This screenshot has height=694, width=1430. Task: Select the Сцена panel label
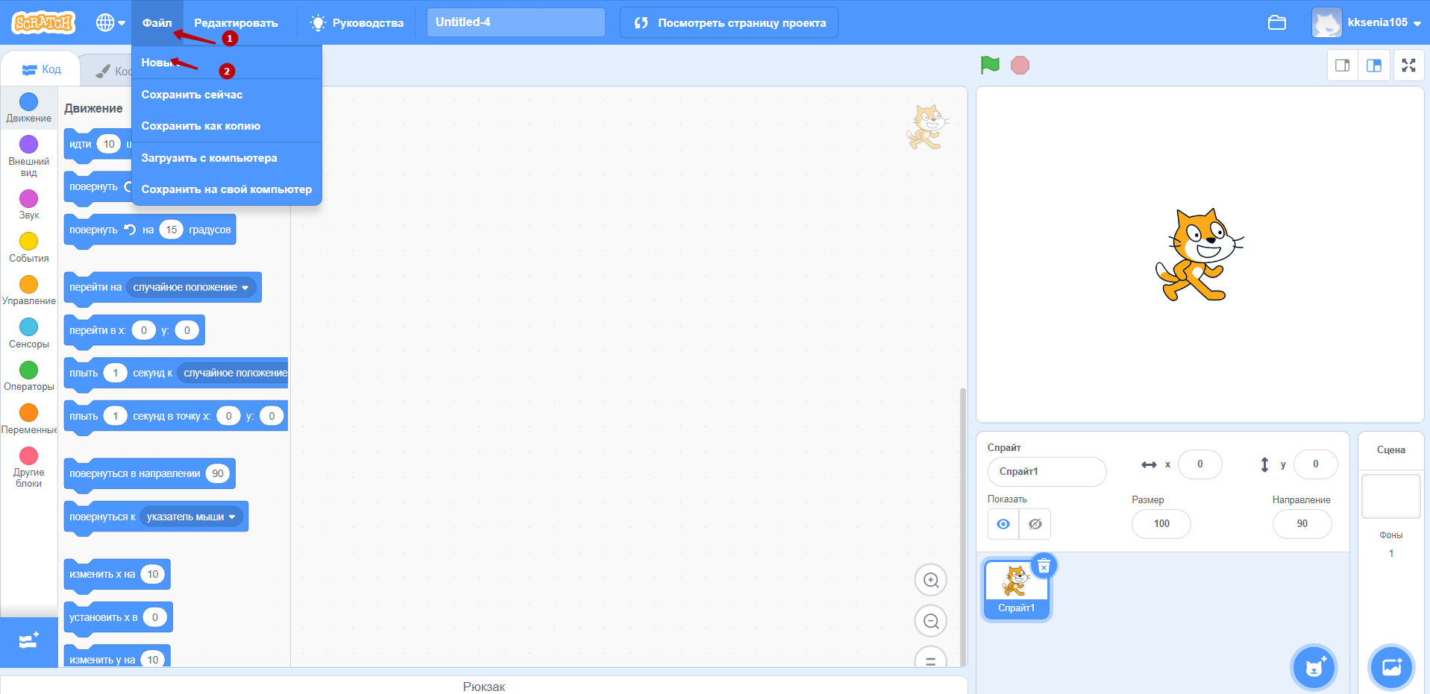tap(1391, 450)
